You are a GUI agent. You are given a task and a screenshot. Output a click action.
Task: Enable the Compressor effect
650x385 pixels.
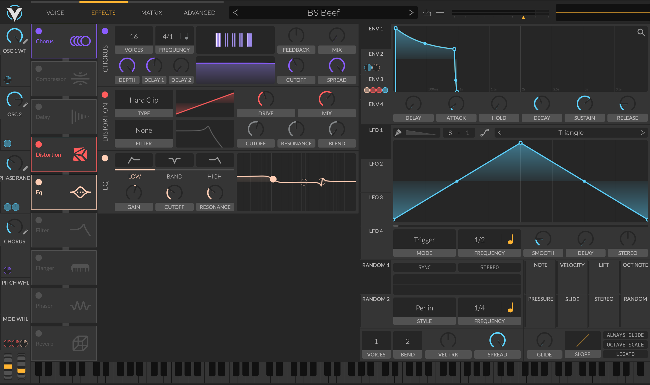[39, 68]
